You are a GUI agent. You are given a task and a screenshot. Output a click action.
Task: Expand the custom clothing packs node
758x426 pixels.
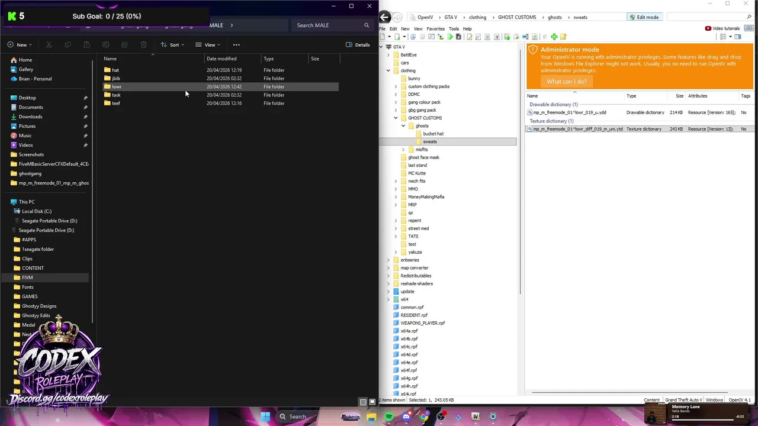click(396, 86)
